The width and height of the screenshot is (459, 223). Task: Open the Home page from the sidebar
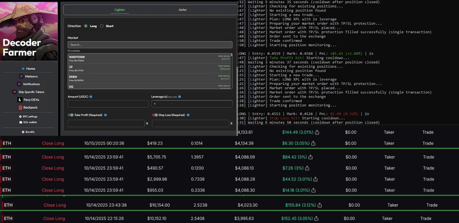tap(29, 69)
